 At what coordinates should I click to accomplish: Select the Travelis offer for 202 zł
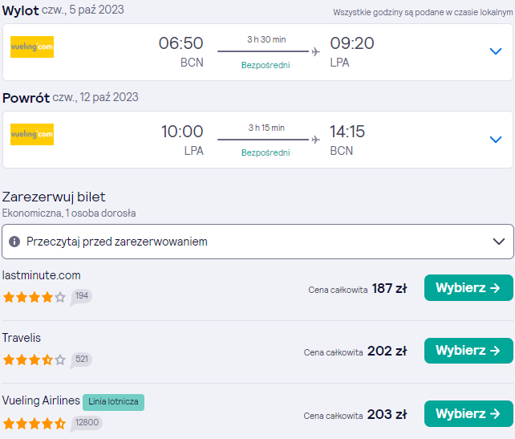pos(468,351)
